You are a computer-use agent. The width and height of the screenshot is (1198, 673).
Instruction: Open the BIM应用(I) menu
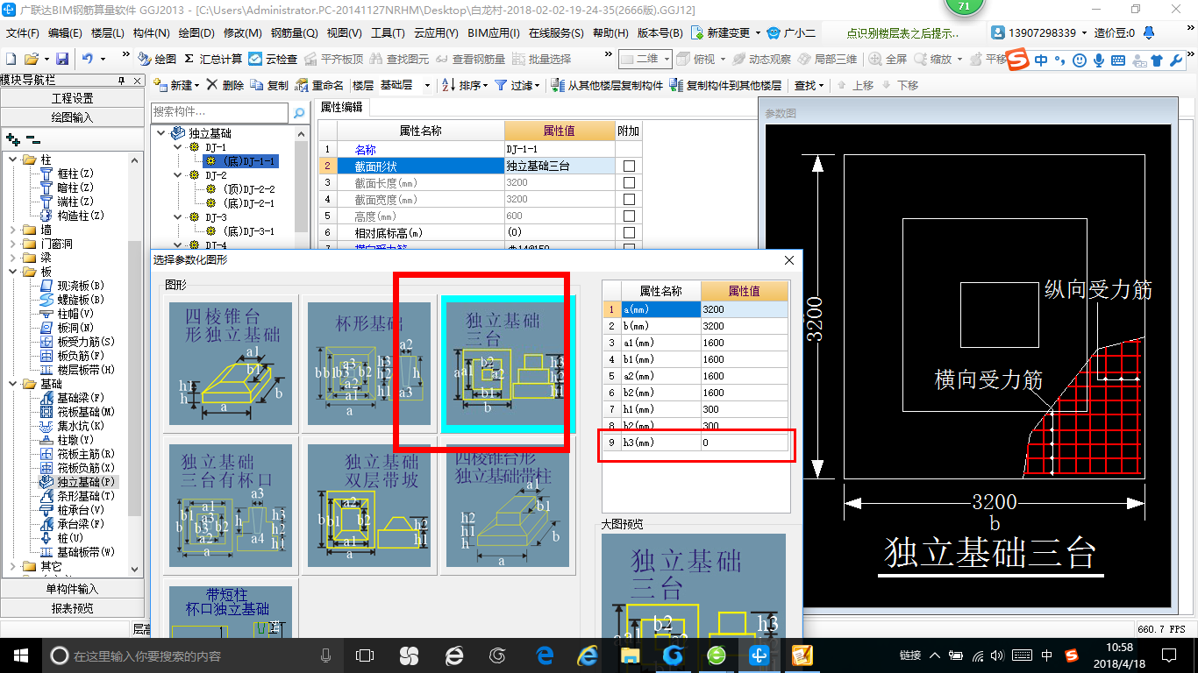pos(494,33)
